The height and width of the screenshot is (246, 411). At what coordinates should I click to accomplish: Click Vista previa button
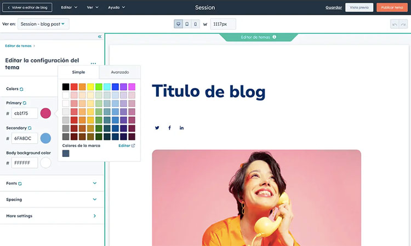(x=359, y=7)
